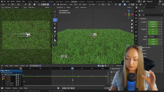The width and height of the screenshot is (164, 92).
Task: Switch to the Animation workspace tab
Action: (74, 2)
